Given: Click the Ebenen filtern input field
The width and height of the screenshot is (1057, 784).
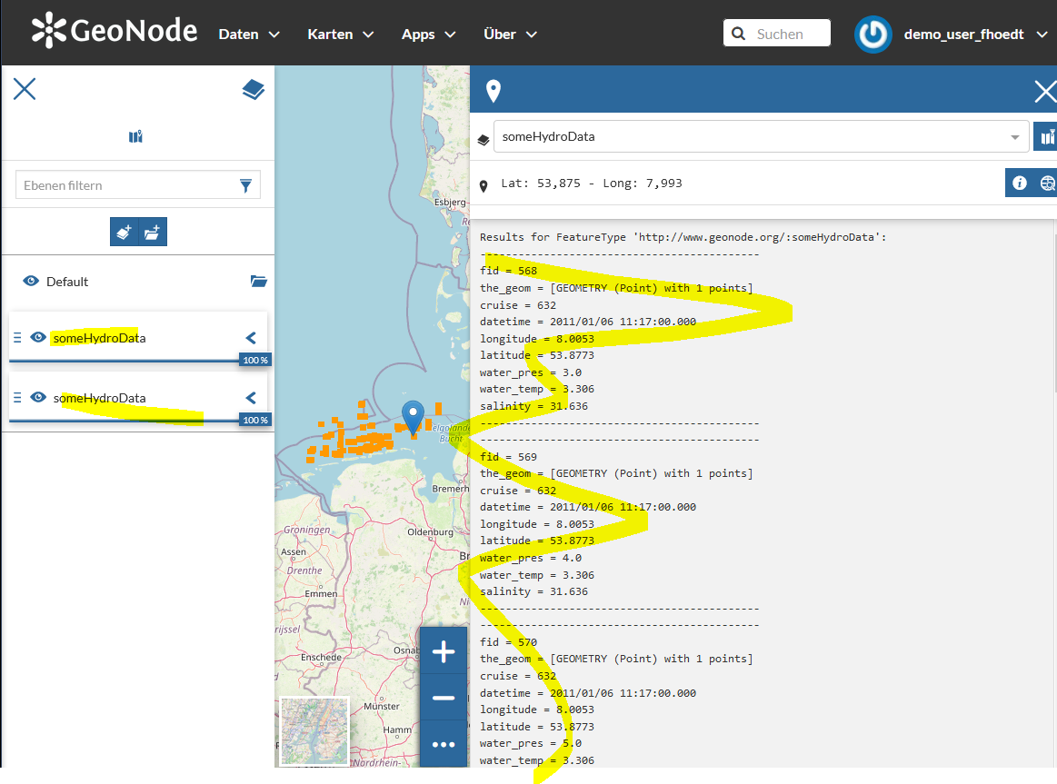Looking at the screenshot, I should pos(138,185).
